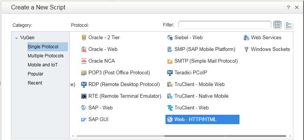Viewport: 304px width, 140px height.
Task: Select Multiple Protocols category
Action: 46,56
